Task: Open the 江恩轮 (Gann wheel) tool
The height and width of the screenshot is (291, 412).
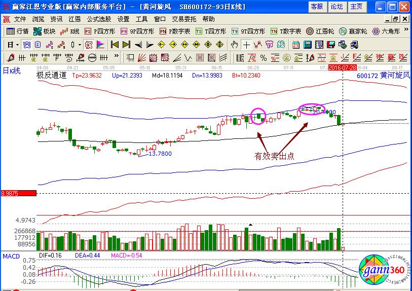Action: tap(321, 31)
